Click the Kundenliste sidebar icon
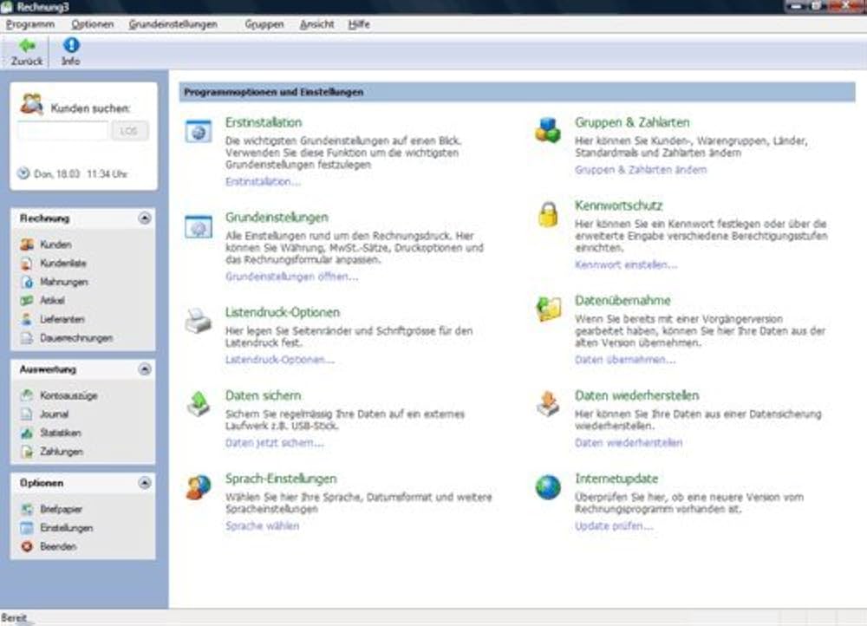867x626 pixels. [x=27, y=264]
